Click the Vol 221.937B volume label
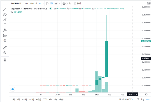 pos(16,12)
